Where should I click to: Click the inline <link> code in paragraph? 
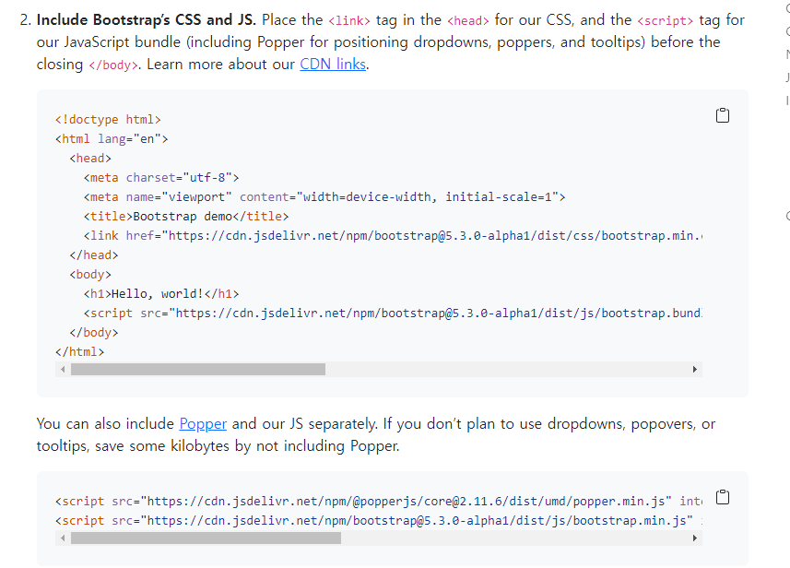(349, 20)
